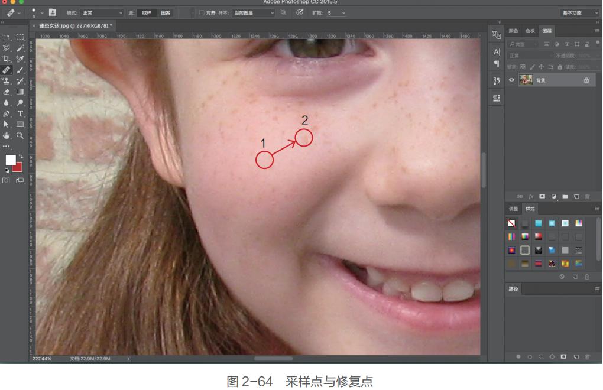The image size is (603, 390).
Task: Select the Rectangular Marquee tool
Action: (20, 37)
